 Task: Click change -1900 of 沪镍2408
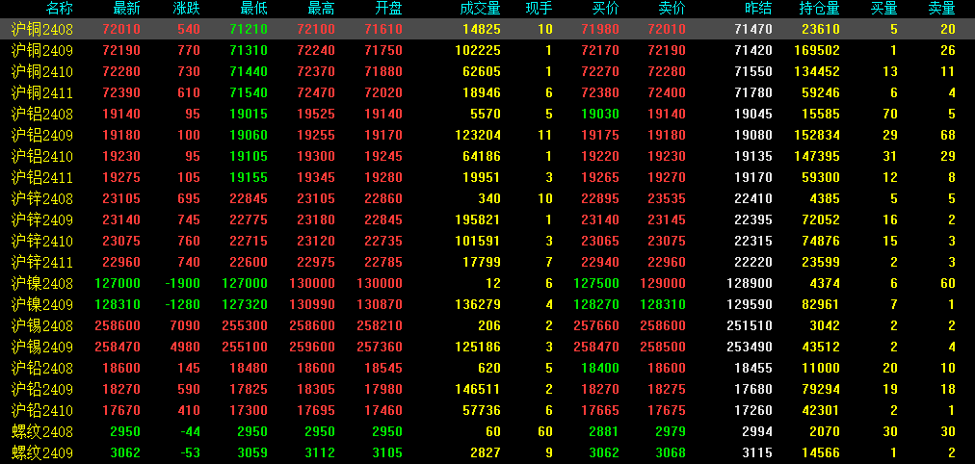[182, 283]
